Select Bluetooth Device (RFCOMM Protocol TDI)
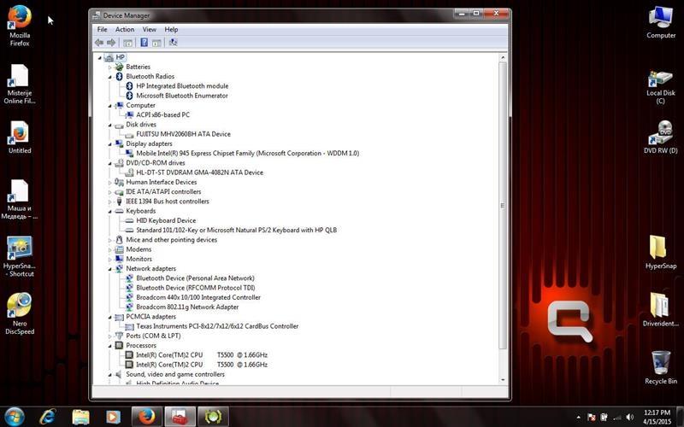Viewport: 684px width, 427px height. (196, 288)
